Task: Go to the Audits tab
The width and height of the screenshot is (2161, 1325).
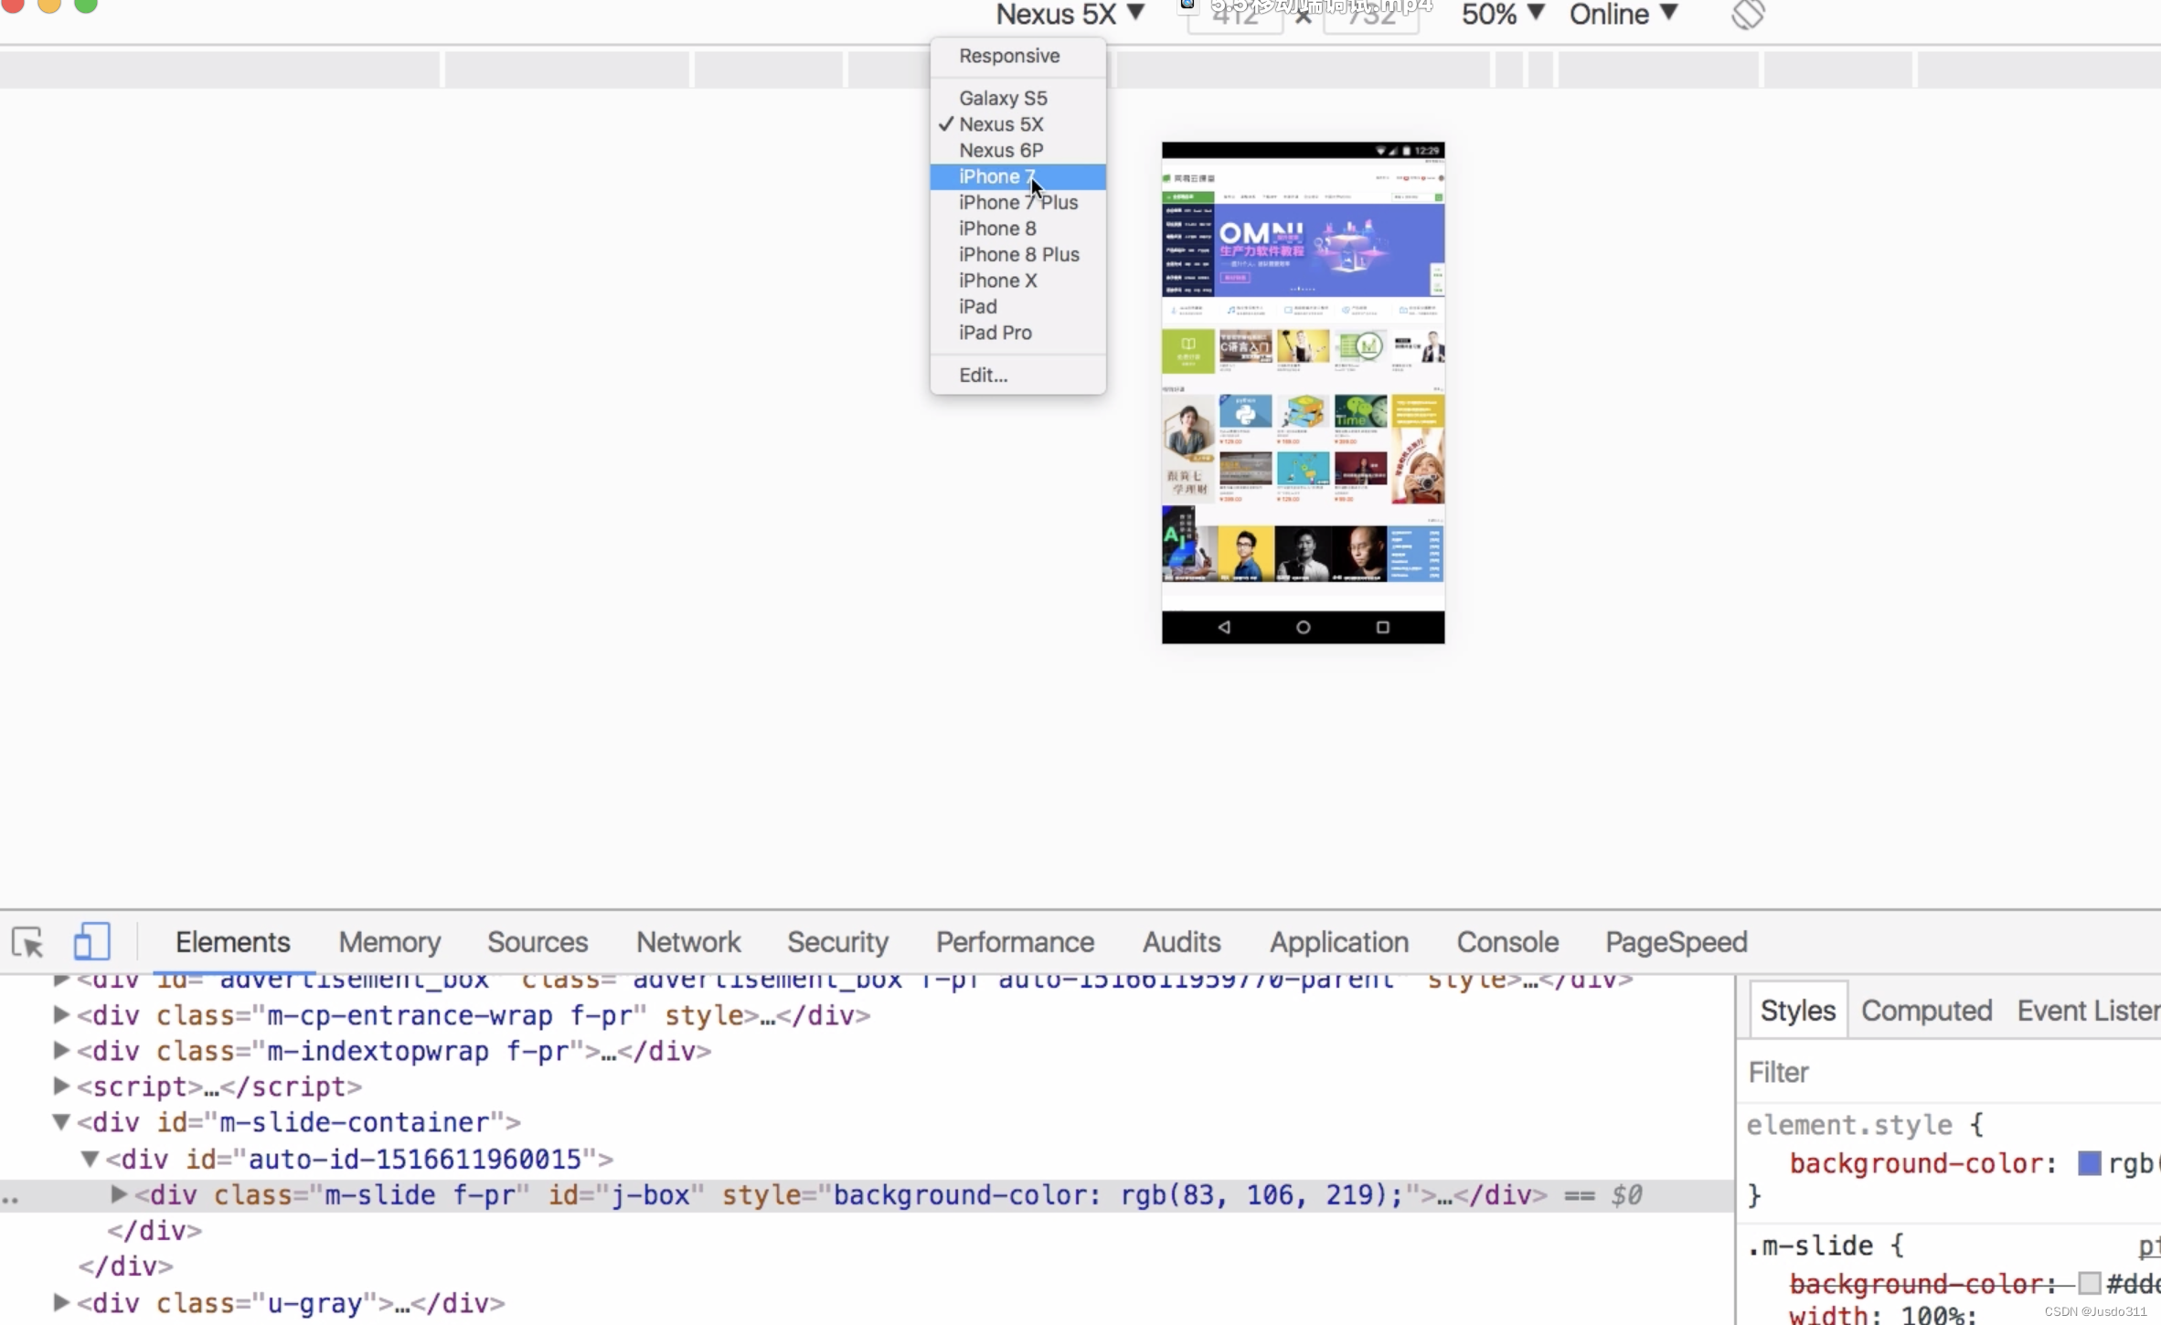Action: [1181, 942]
